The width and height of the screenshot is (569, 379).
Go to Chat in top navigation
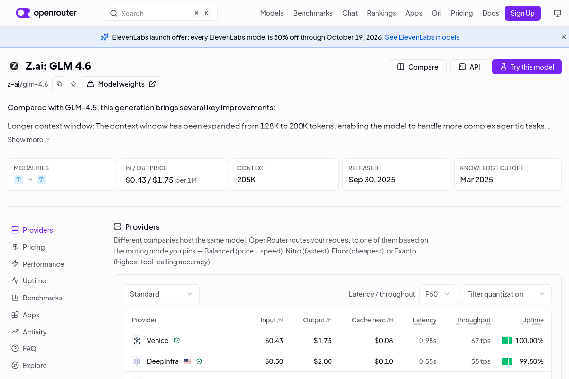pos(350,13)
